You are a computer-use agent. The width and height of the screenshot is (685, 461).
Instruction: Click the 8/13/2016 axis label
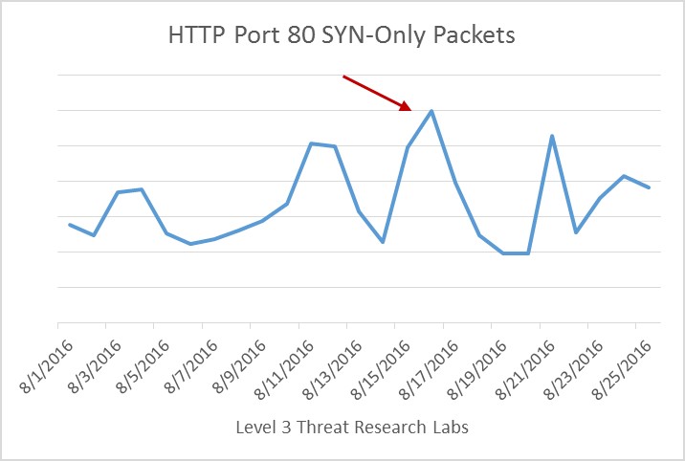(x=332, y=369)
